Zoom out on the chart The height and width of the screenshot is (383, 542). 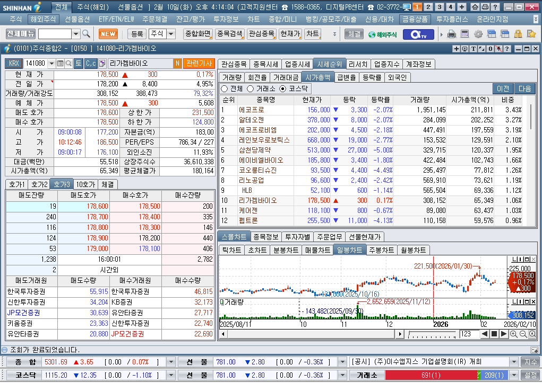click(523, 334)
